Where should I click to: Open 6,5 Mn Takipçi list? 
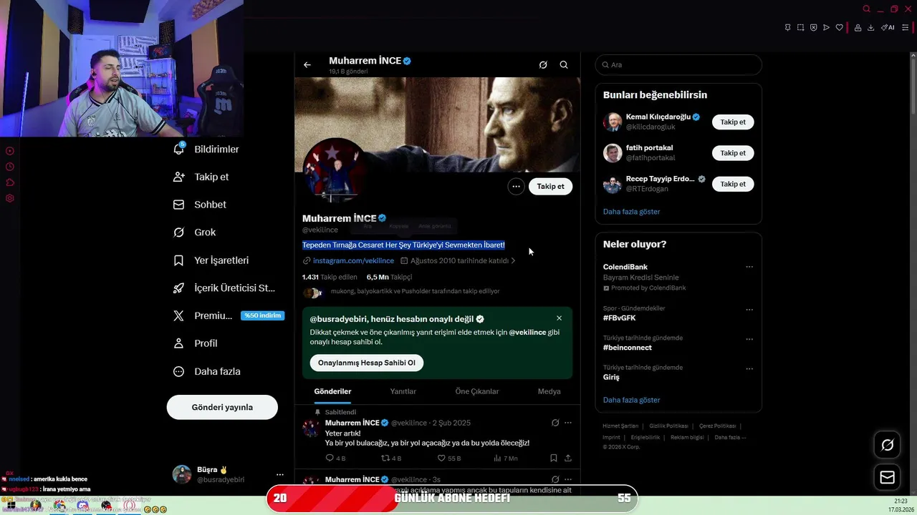389,277
